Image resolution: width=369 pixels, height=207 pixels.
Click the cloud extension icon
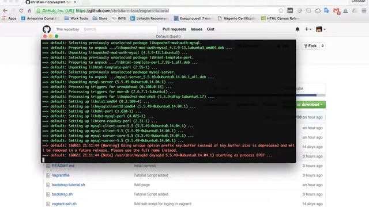click(x=318, y=10)
